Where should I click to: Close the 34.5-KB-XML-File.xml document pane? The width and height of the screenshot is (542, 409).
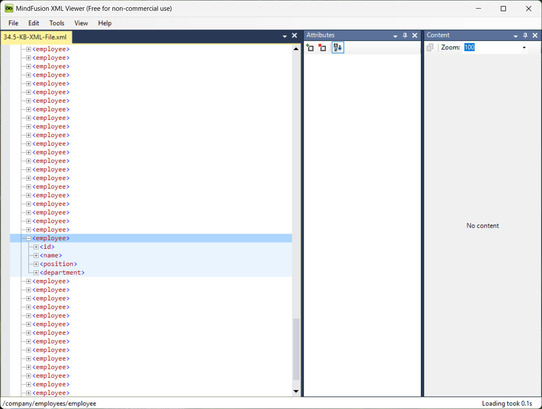[294, 36]
